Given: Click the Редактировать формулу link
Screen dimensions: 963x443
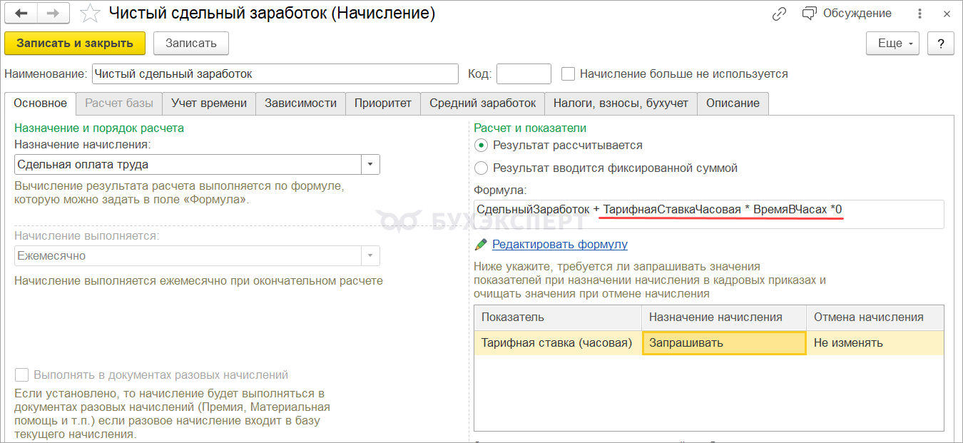Looking at the screenshot, I should 559,245.
